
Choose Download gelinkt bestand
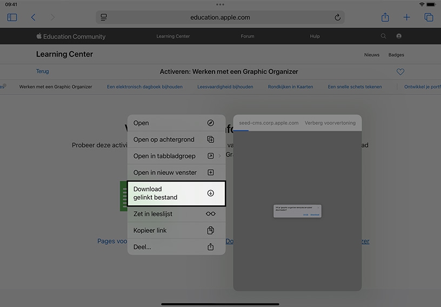click(176, 193)
